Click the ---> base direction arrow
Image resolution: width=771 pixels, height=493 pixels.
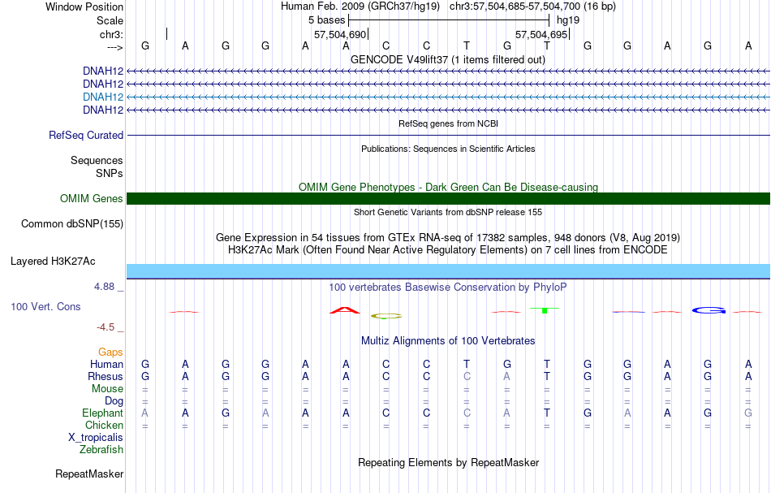(114, 47)
